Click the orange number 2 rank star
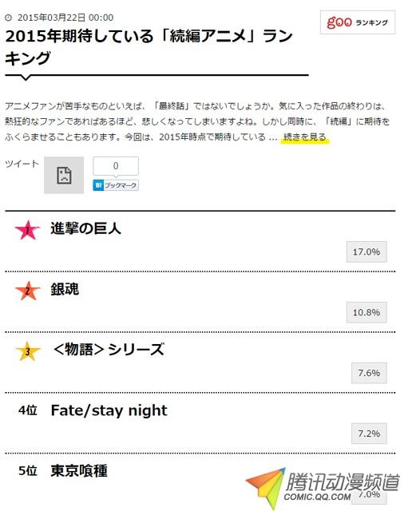 click(28, 291)
